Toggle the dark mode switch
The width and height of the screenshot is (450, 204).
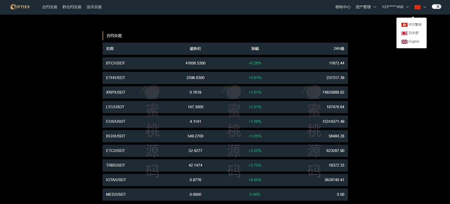[436, 7]
